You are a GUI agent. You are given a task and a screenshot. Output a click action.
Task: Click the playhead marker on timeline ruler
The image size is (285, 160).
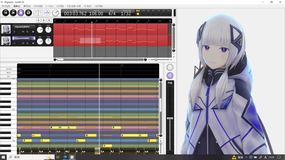pos(92,22)
